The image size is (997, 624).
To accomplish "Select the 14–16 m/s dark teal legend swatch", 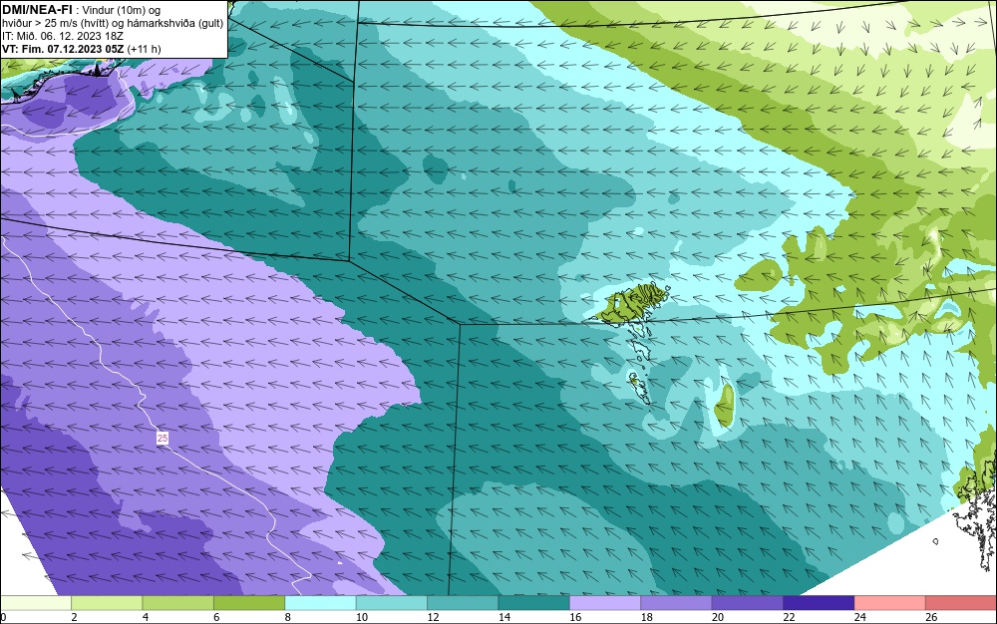I will coord(534,603).
